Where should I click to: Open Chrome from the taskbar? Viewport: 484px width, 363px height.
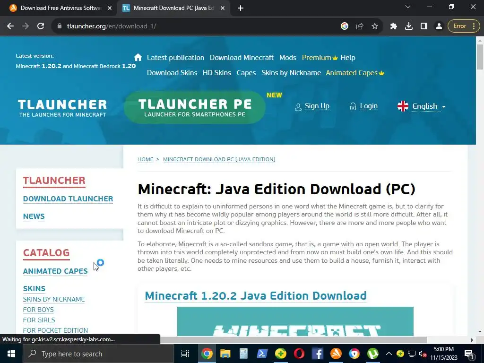(x=207, y=354)
